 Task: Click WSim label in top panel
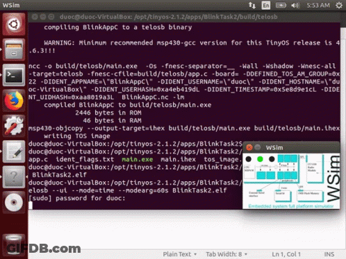click(x=11, y=5)
